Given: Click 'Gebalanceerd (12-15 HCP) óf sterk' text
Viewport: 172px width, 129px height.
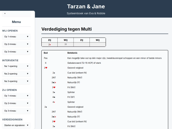Looking at the screenshot, I should point(84,63).
